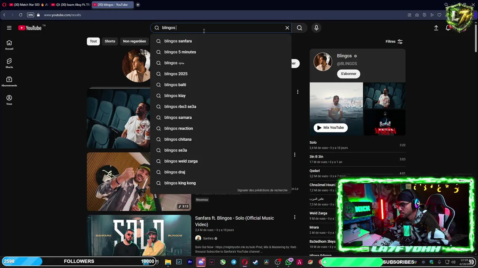
Task: Switch to the Match Nar S03 tab
Action: (x=29, y=5)
